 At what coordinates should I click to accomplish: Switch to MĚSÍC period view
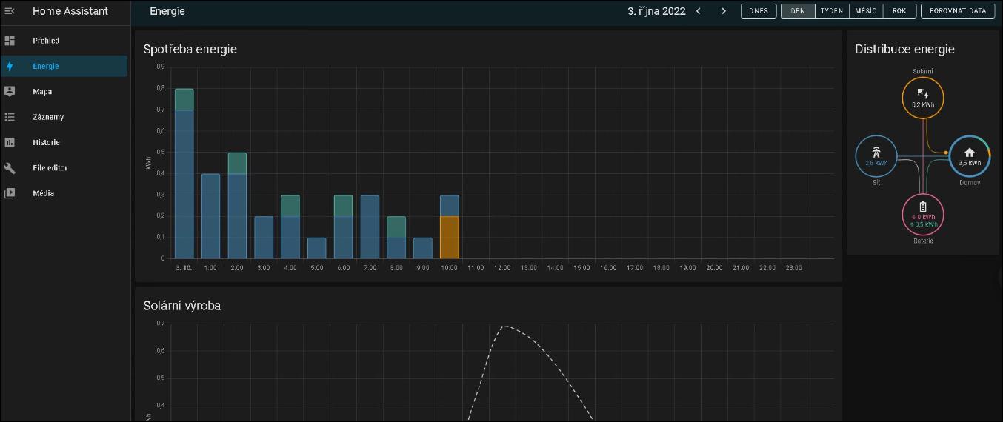[x=866, y=11]
